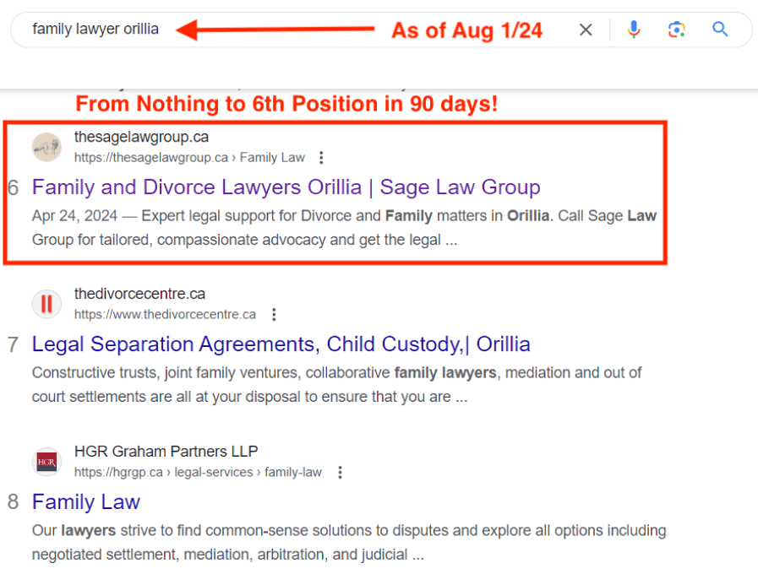Click the HGR Graham Partners LLP site name
This screenshot has width=758, height=585.
tap(166, 452)
